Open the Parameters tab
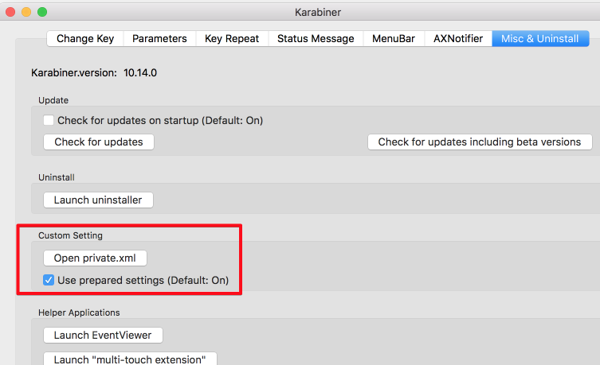 tap(159, 38)
